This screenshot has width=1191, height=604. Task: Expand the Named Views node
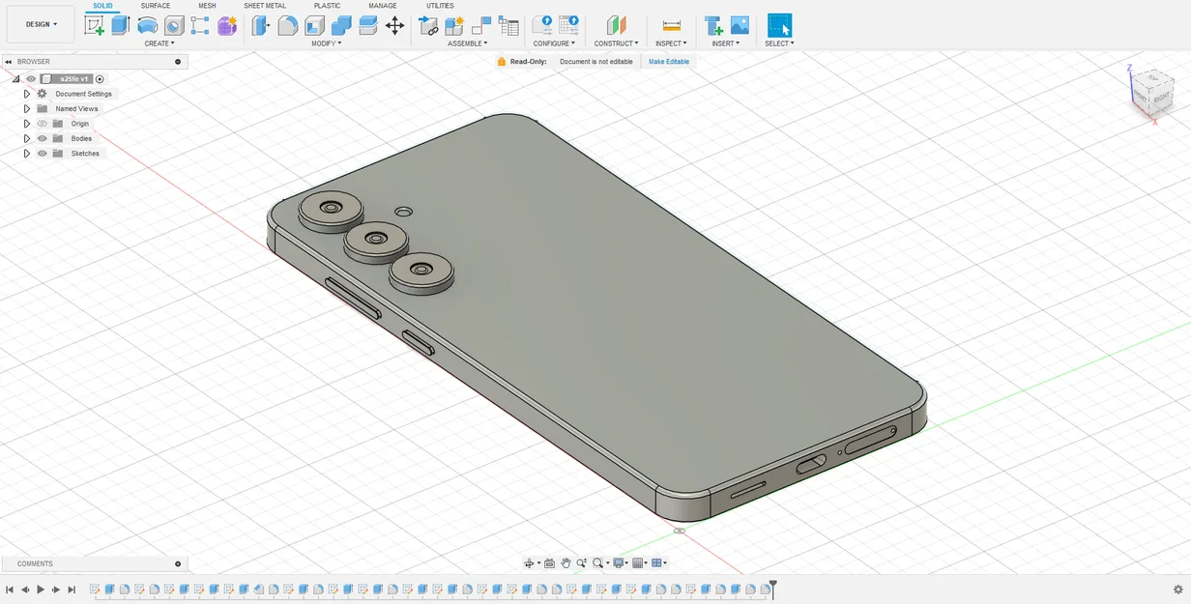pos(27,109)
